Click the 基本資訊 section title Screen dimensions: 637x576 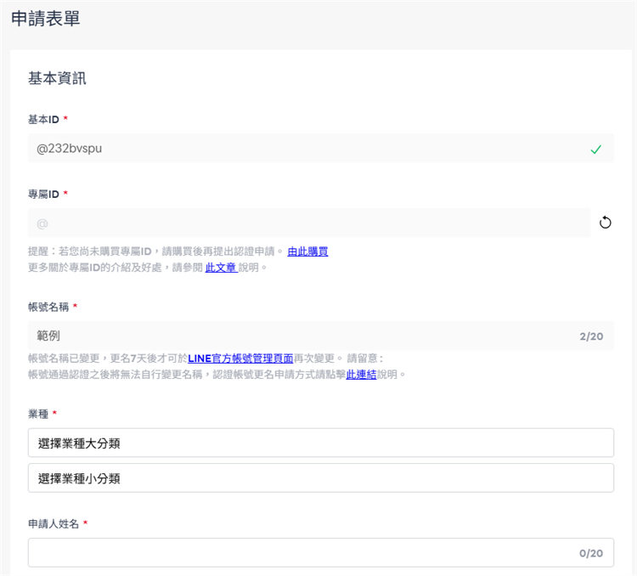click(57, 78)
